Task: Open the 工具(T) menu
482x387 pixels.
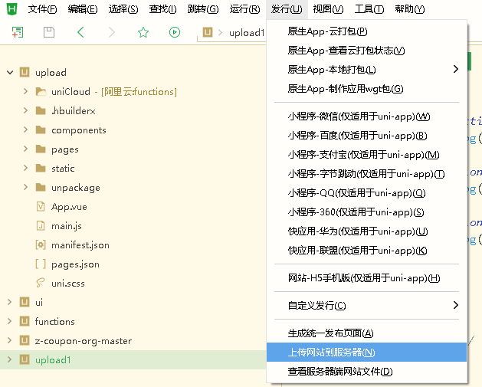Action: (x=369, y=9)
